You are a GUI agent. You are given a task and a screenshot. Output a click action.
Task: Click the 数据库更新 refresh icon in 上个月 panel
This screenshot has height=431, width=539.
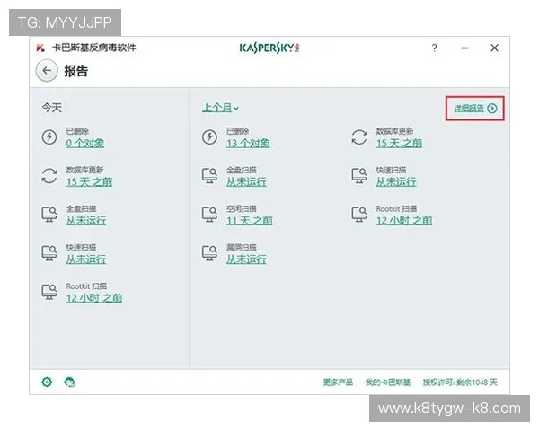(359, 136)
